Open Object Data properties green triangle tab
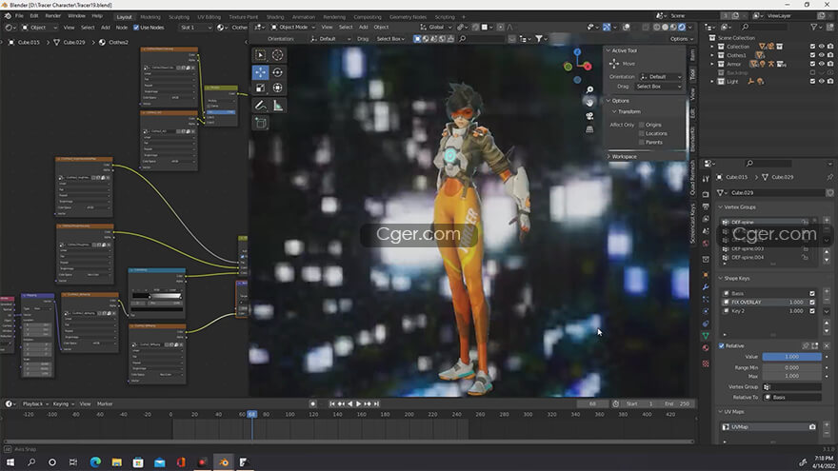The image size is (838, 471). (706, 336)
